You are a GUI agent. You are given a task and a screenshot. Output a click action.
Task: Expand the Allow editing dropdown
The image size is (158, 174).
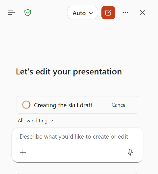click(x=35, y=121)
